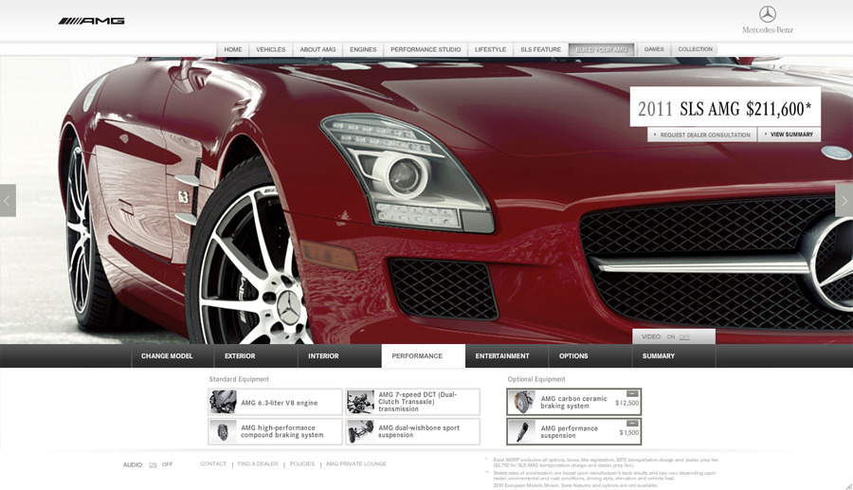
Task: Go to HOME in top navigation
Action: (x=233, y=49)
